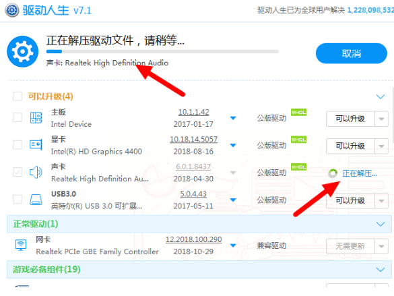The height and width of the screenshot is (296, 394).
Task: Click the 声卡: Realtek High Definition Audio status line
Action: [x=107, y=63]
